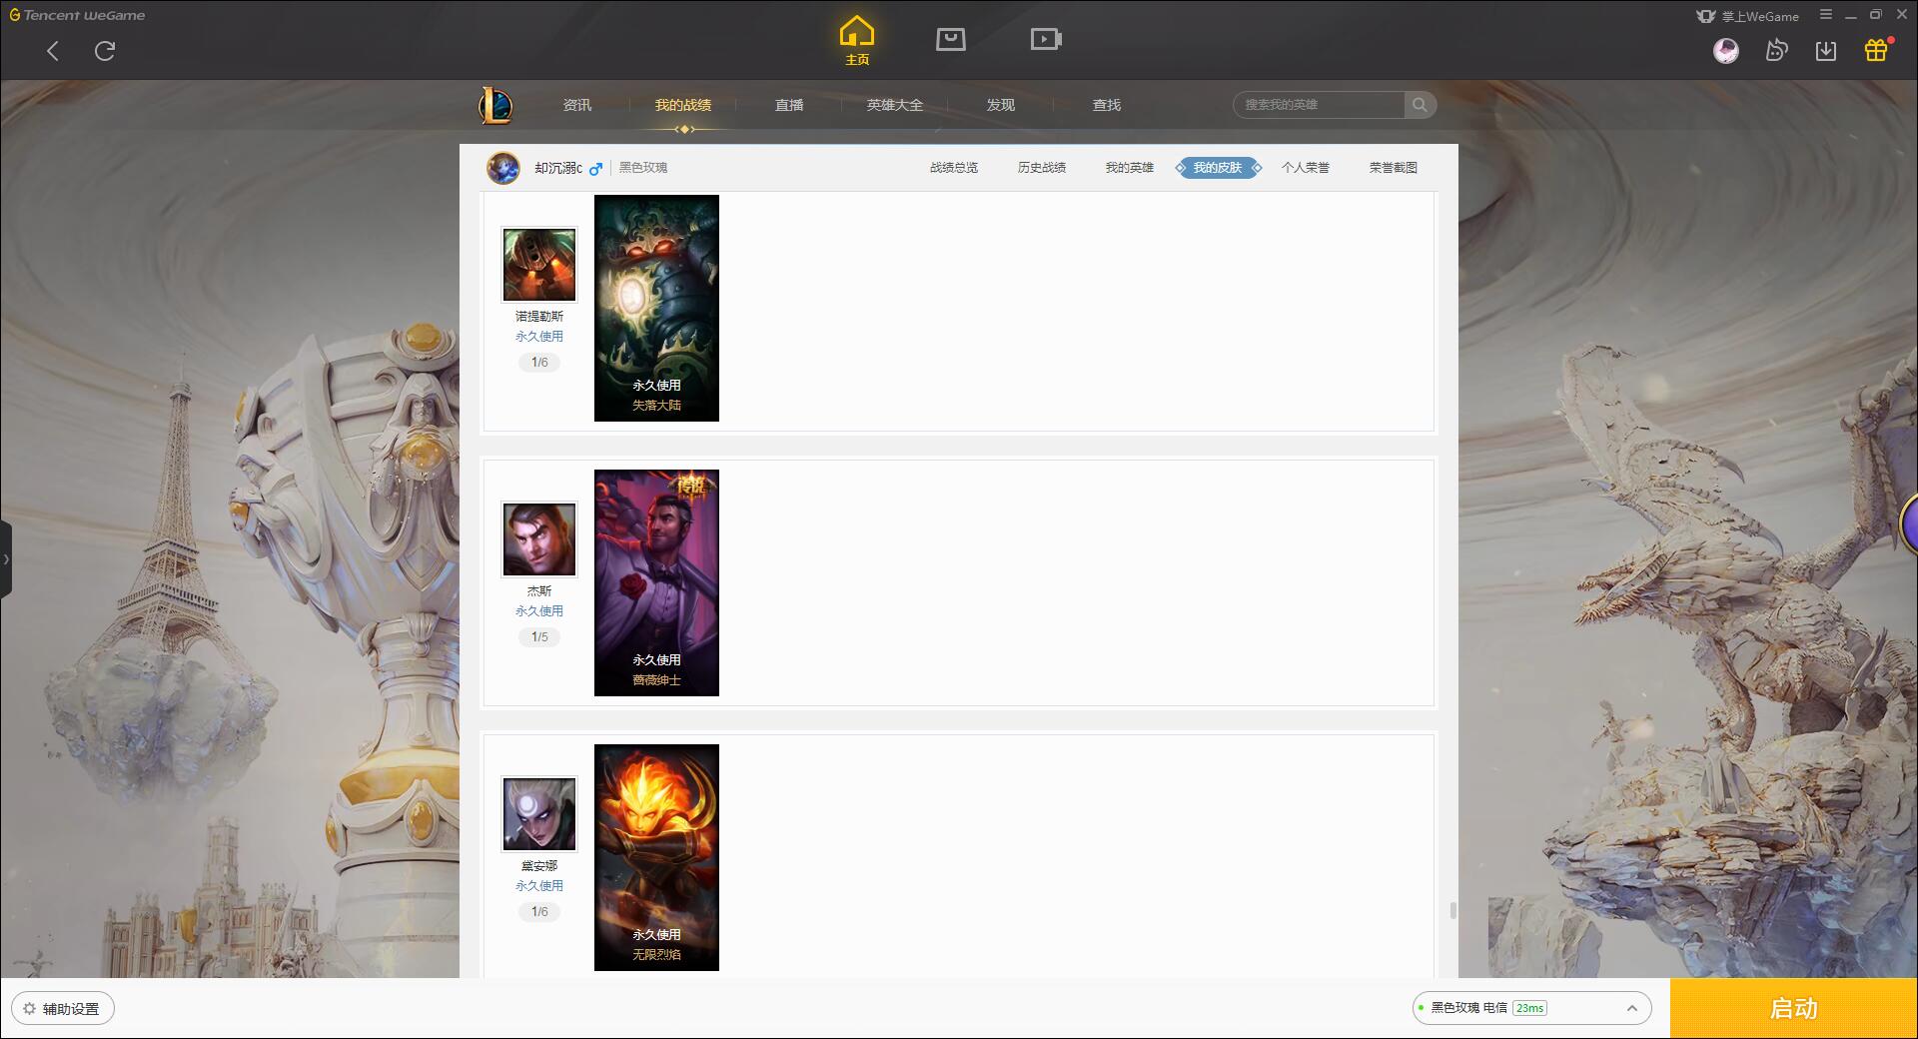Click the purple floating orb icon
This screenshot has height=1039, width=1918.
pos(1909,523)
